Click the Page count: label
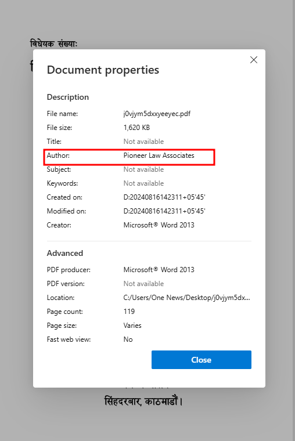The height and width of the screenshot is (441, 295). 64,312
